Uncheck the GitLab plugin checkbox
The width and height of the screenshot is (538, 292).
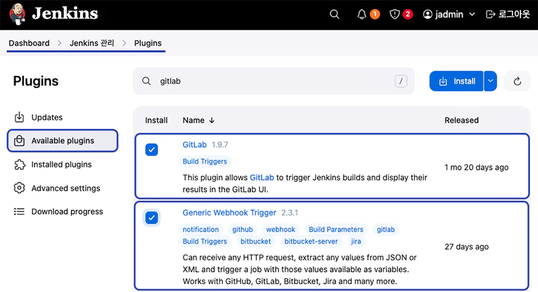pyautogui.click(x=151, y=150)
